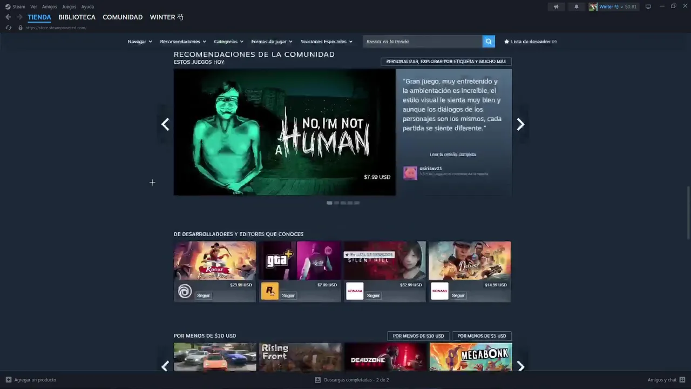Open the GTA+ game thumbnail
691x389 pixels.
point(300,260)
